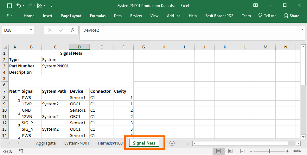The height and width of the screenshot is (155, 307).
Task: Open the Undo history dropdown arrow
Action: (x=24, y=6)
